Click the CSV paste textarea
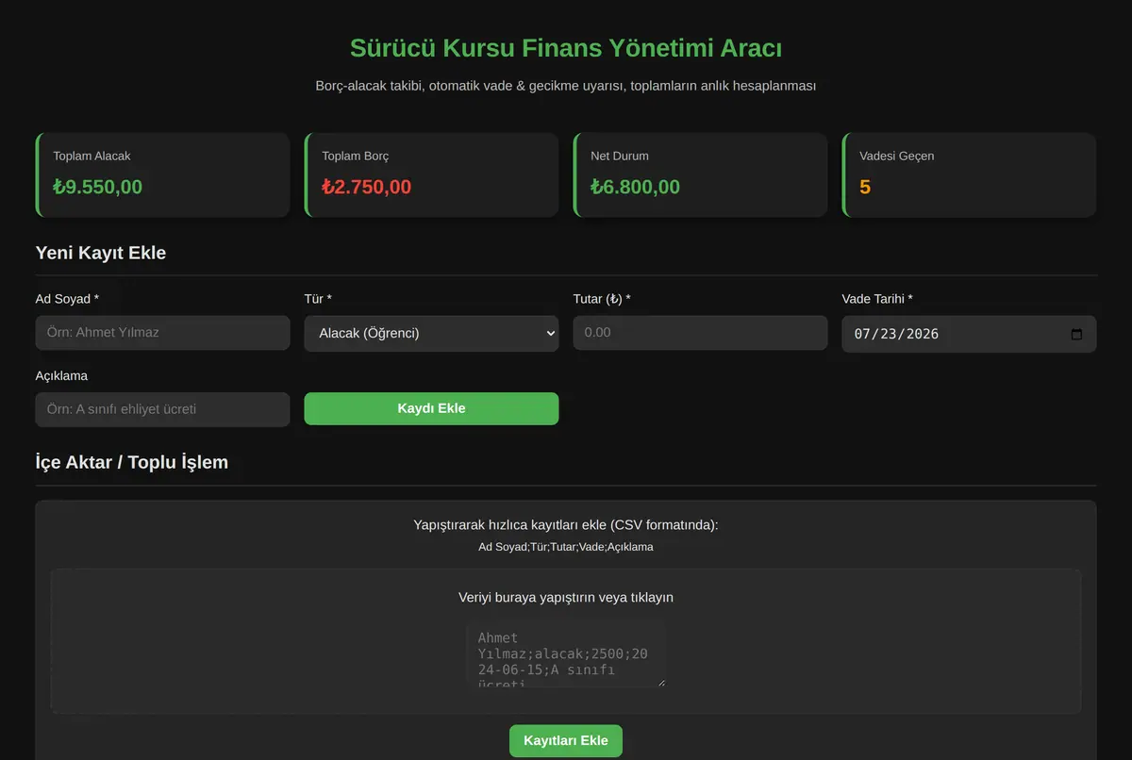Image resolution: width=1132 pixels, height=760 pixels. click(x=566, y=653)
